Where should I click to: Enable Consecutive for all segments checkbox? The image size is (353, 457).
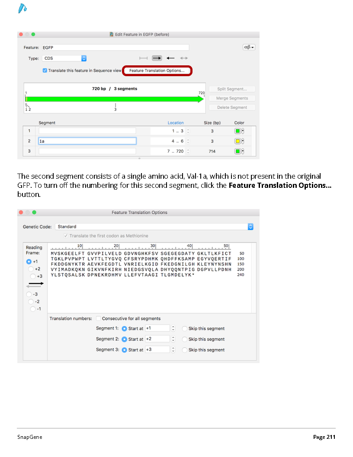point(99,319)
